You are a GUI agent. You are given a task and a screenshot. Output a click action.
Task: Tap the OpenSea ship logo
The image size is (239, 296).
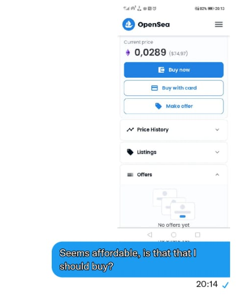coord(129,25)
